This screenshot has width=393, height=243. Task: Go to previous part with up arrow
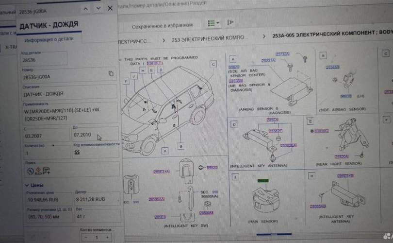pyautogui.click(x=85, y=8)
